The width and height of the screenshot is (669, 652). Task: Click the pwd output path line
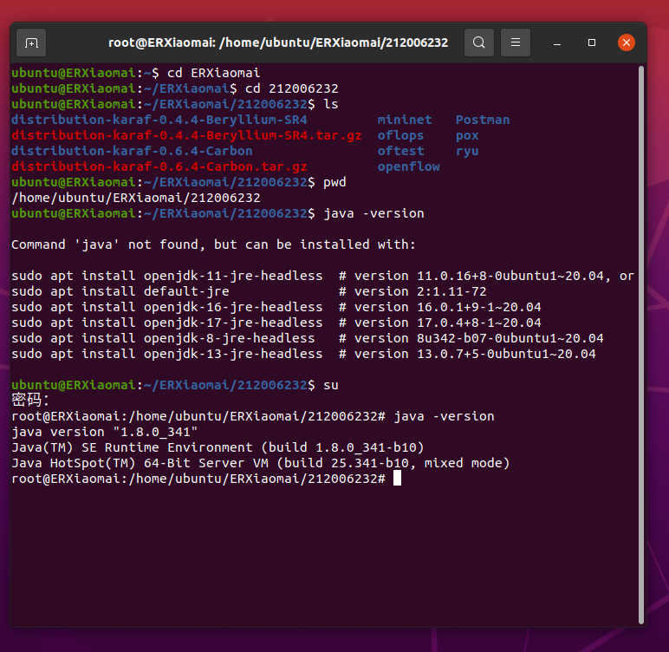point(136,198)
